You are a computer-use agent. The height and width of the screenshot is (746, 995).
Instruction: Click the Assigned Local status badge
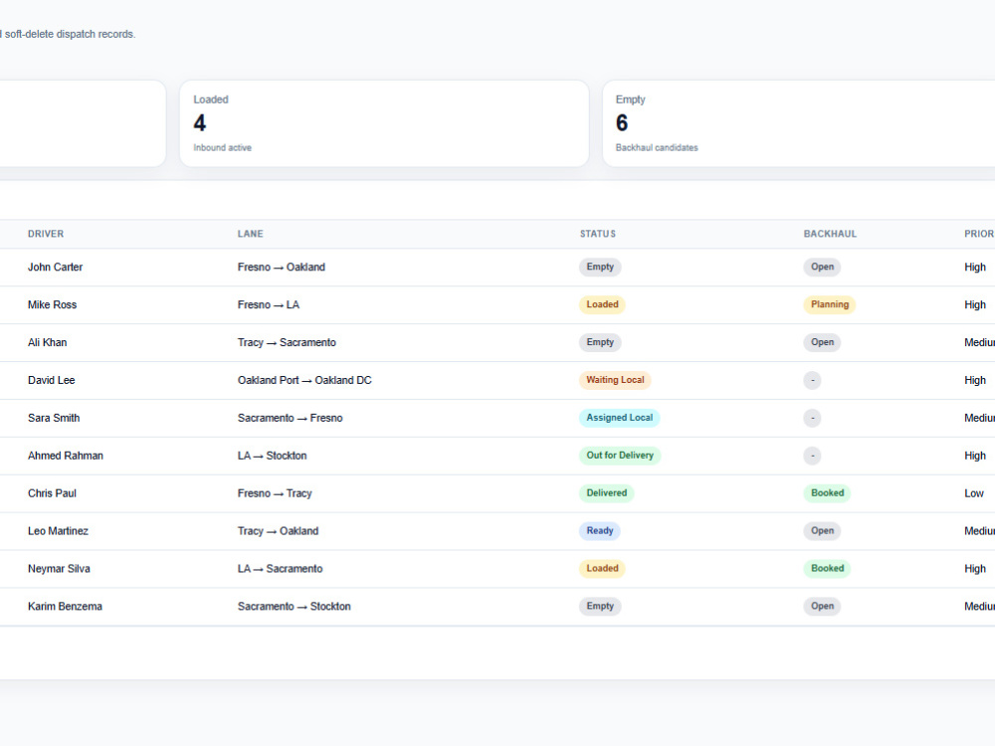[619, 418]
